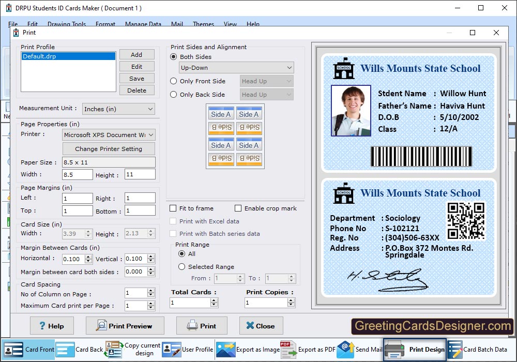Open the Edit menu
Image resolution: width=517 pixels, height=362 pixels.
pyautogui.click(x=32, y=24)
